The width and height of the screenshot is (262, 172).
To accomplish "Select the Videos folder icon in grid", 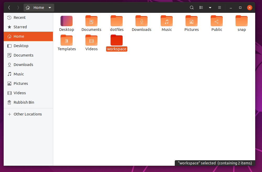I will pos(91,40).
